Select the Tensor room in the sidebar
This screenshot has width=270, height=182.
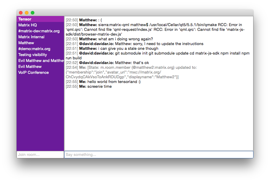click(x=40, y=19)
